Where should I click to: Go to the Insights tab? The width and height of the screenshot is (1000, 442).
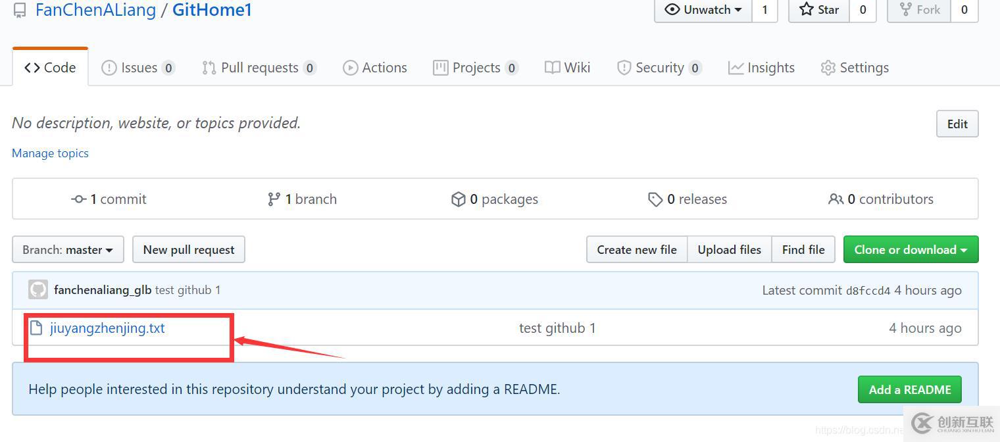(x=762, y=68)
